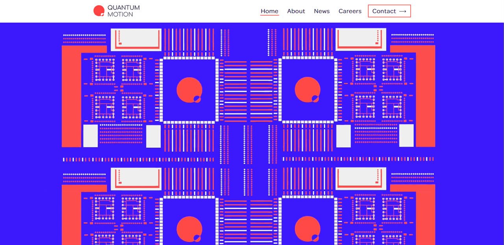Visit the Careers page
The width and height of the screenshot is (504, 245).
[x=350, y=11]
